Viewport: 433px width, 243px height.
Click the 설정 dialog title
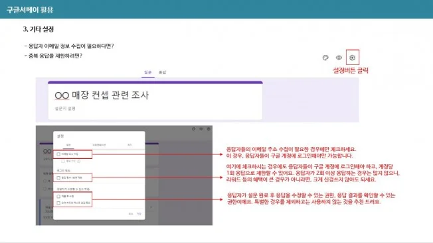(60, 136)
